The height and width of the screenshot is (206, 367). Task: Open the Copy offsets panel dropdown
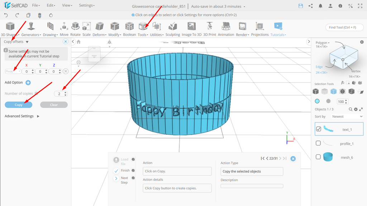pos(27,42)
